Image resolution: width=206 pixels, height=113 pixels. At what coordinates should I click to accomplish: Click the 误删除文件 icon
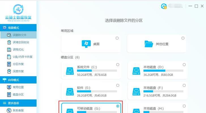point(9,35)
